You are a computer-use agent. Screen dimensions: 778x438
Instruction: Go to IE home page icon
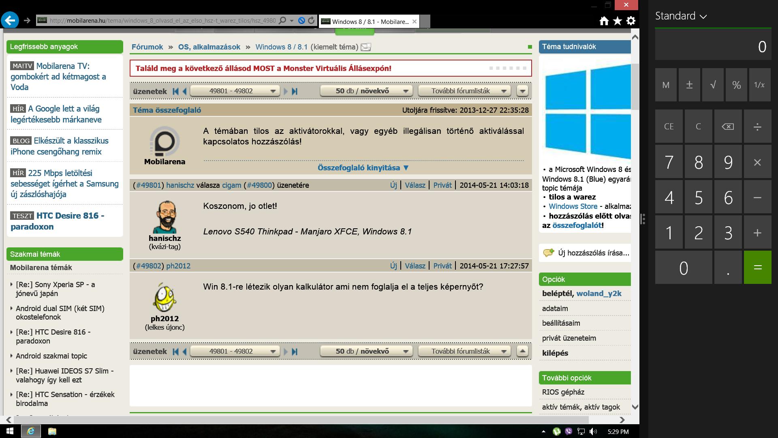click(x=604, y=21)
